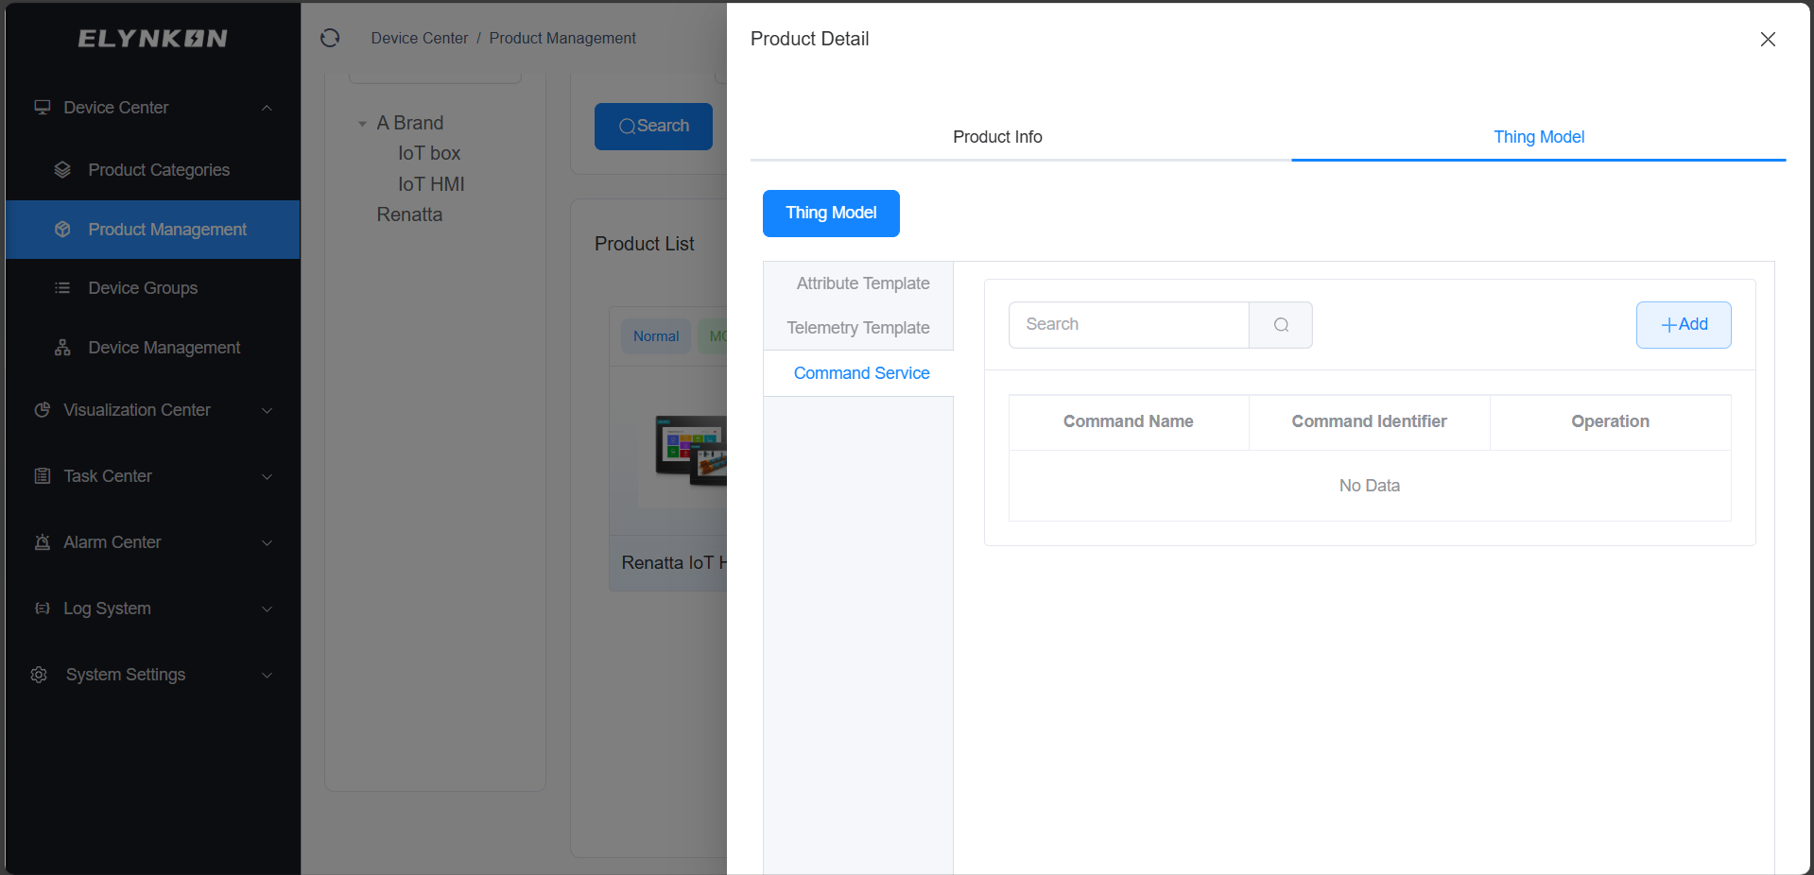Expand the Task Center chevron
This screenshot has height=875, width=1814.
[x=267, y=476]
